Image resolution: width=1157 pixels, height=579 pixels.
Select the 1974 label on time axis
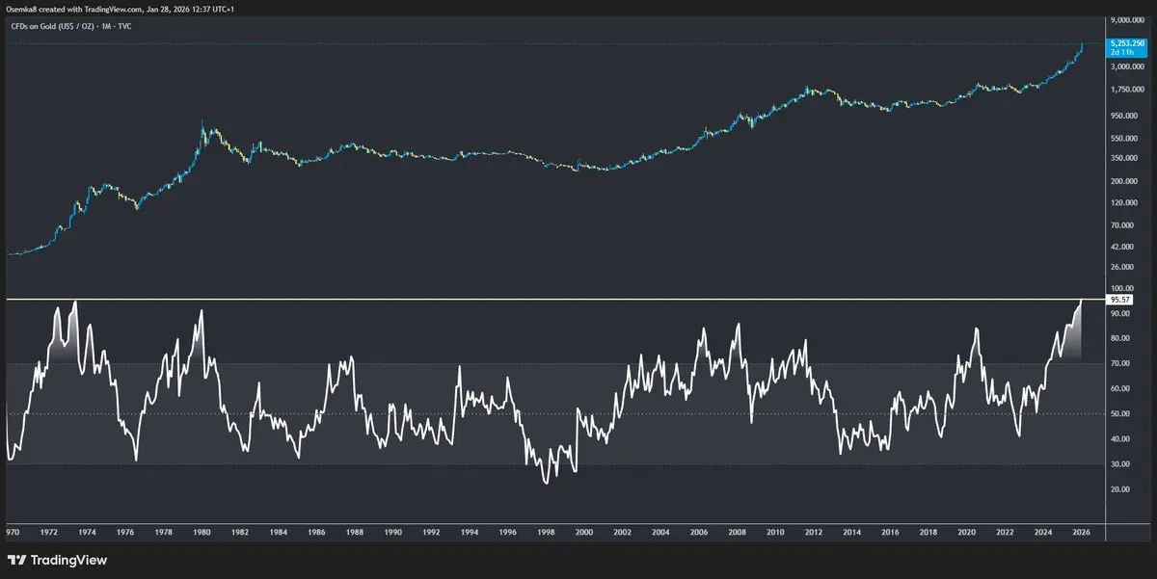[x=87, y=531]
